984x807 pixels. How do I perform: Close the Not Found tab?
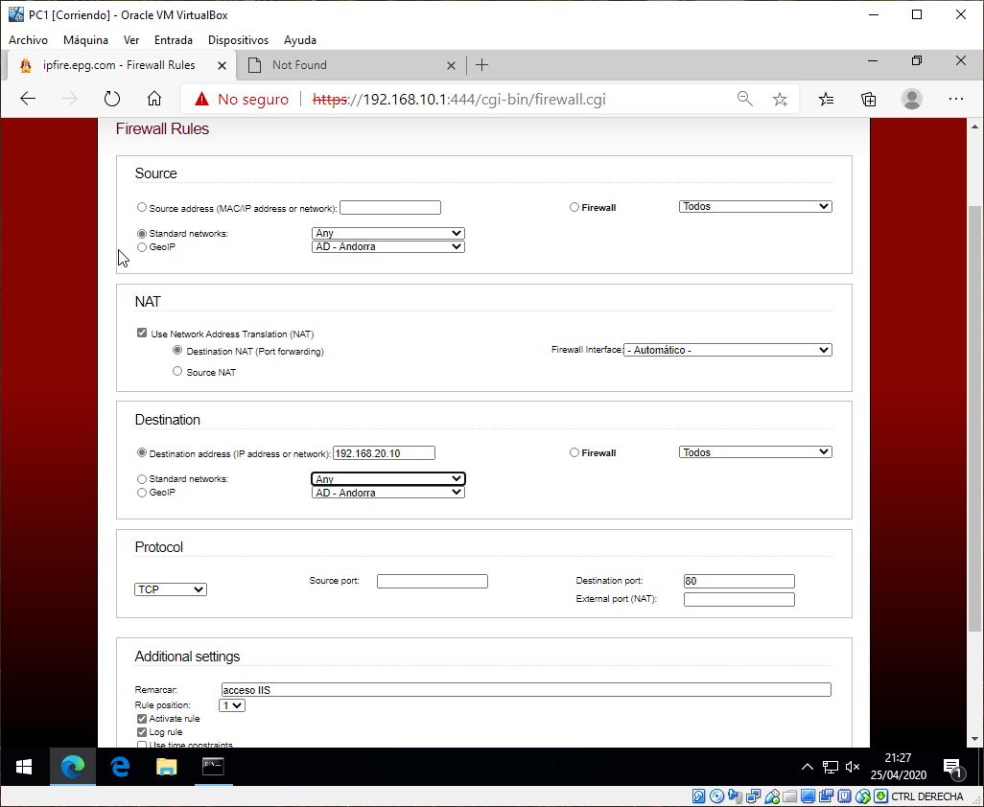[451, 65]
